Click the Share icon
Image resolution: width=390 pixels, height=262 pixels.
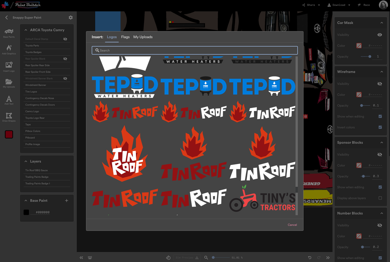[x=304, y=5]
